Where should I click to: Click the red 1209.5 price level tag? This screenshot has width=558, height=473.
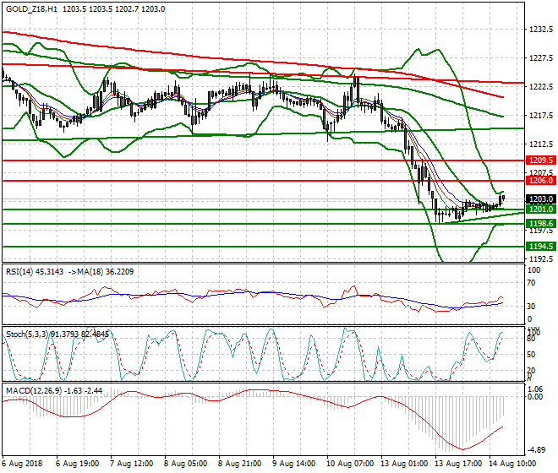click(x=539, y=160)
